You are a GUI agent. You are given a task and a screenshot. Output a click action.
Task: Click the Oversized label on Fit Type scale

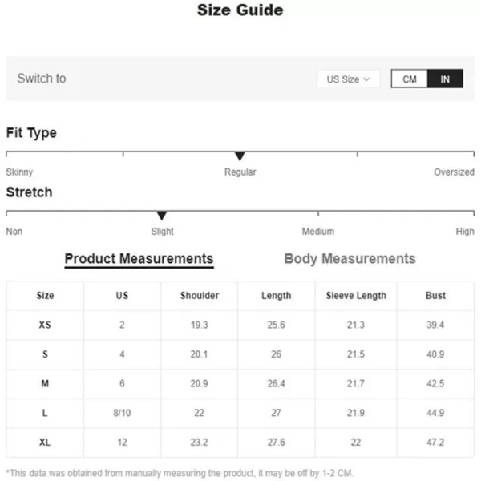click(454, 172)
